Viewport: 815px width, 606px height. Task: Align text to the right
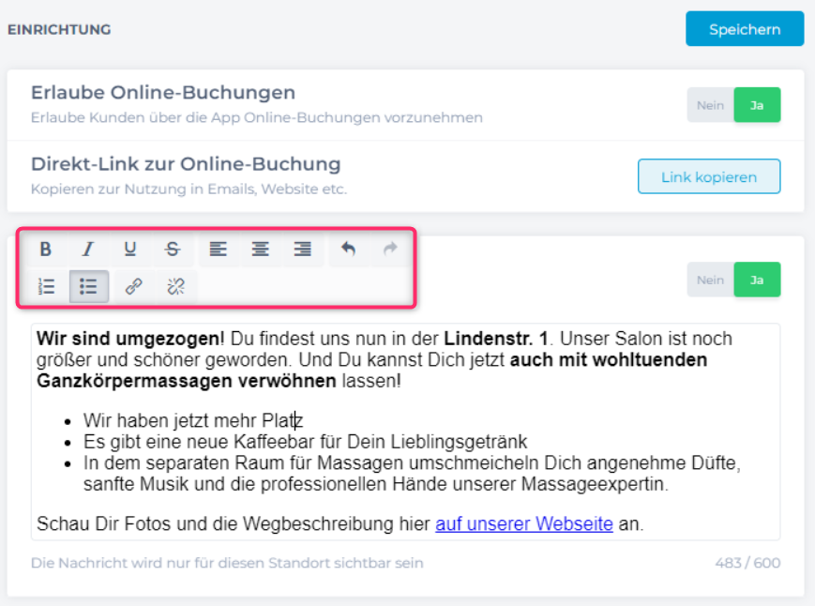click(x=302, y=249)
